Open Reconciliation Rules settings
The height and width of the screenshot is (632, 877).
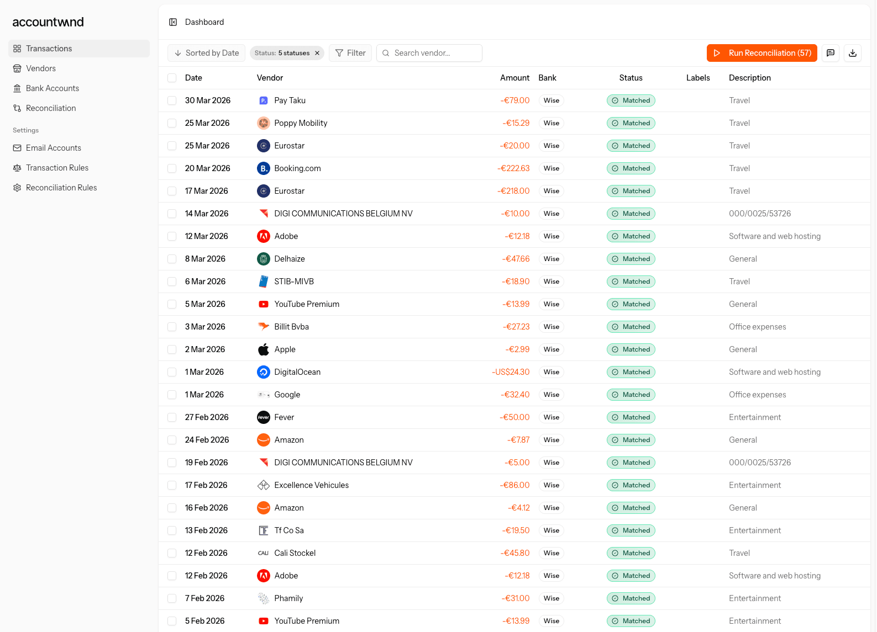(x=79, y=188)
